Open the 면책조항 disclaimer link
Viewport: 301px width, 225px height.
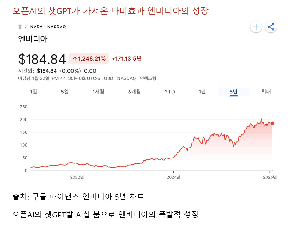[x=148, y=78]
